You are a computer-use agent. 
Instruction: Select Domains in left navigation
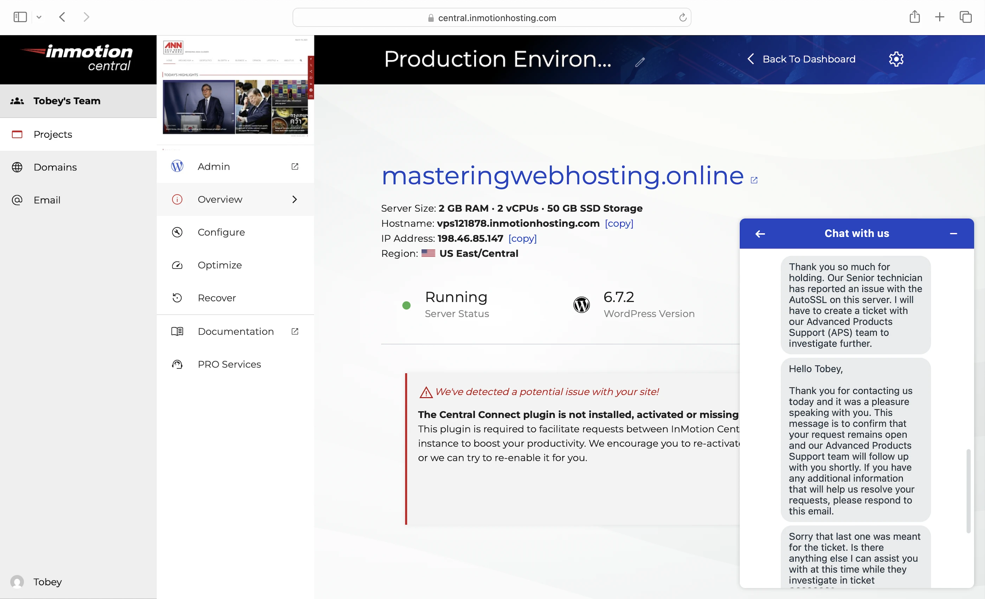coord(55,167)
